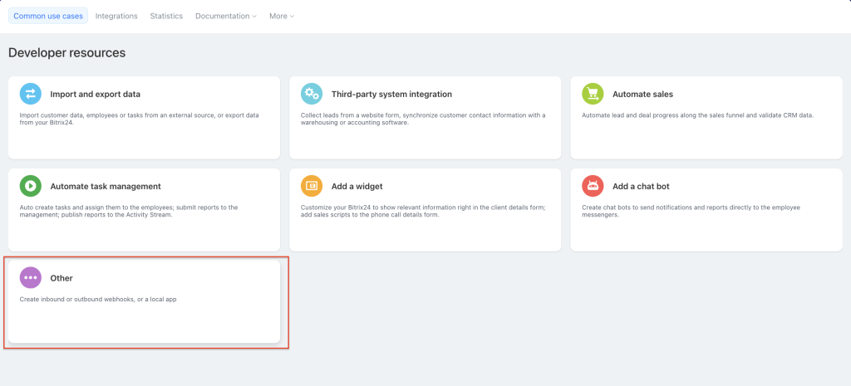This screenshot has height=386, width=851.
Task: Click description 'Auto create tasks and assign them'
Action: (129, 211)
